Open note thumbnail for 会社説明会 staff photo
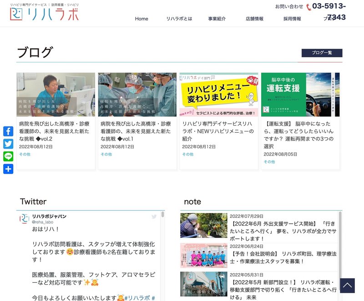364x301 pixels. tap(204, 256)
